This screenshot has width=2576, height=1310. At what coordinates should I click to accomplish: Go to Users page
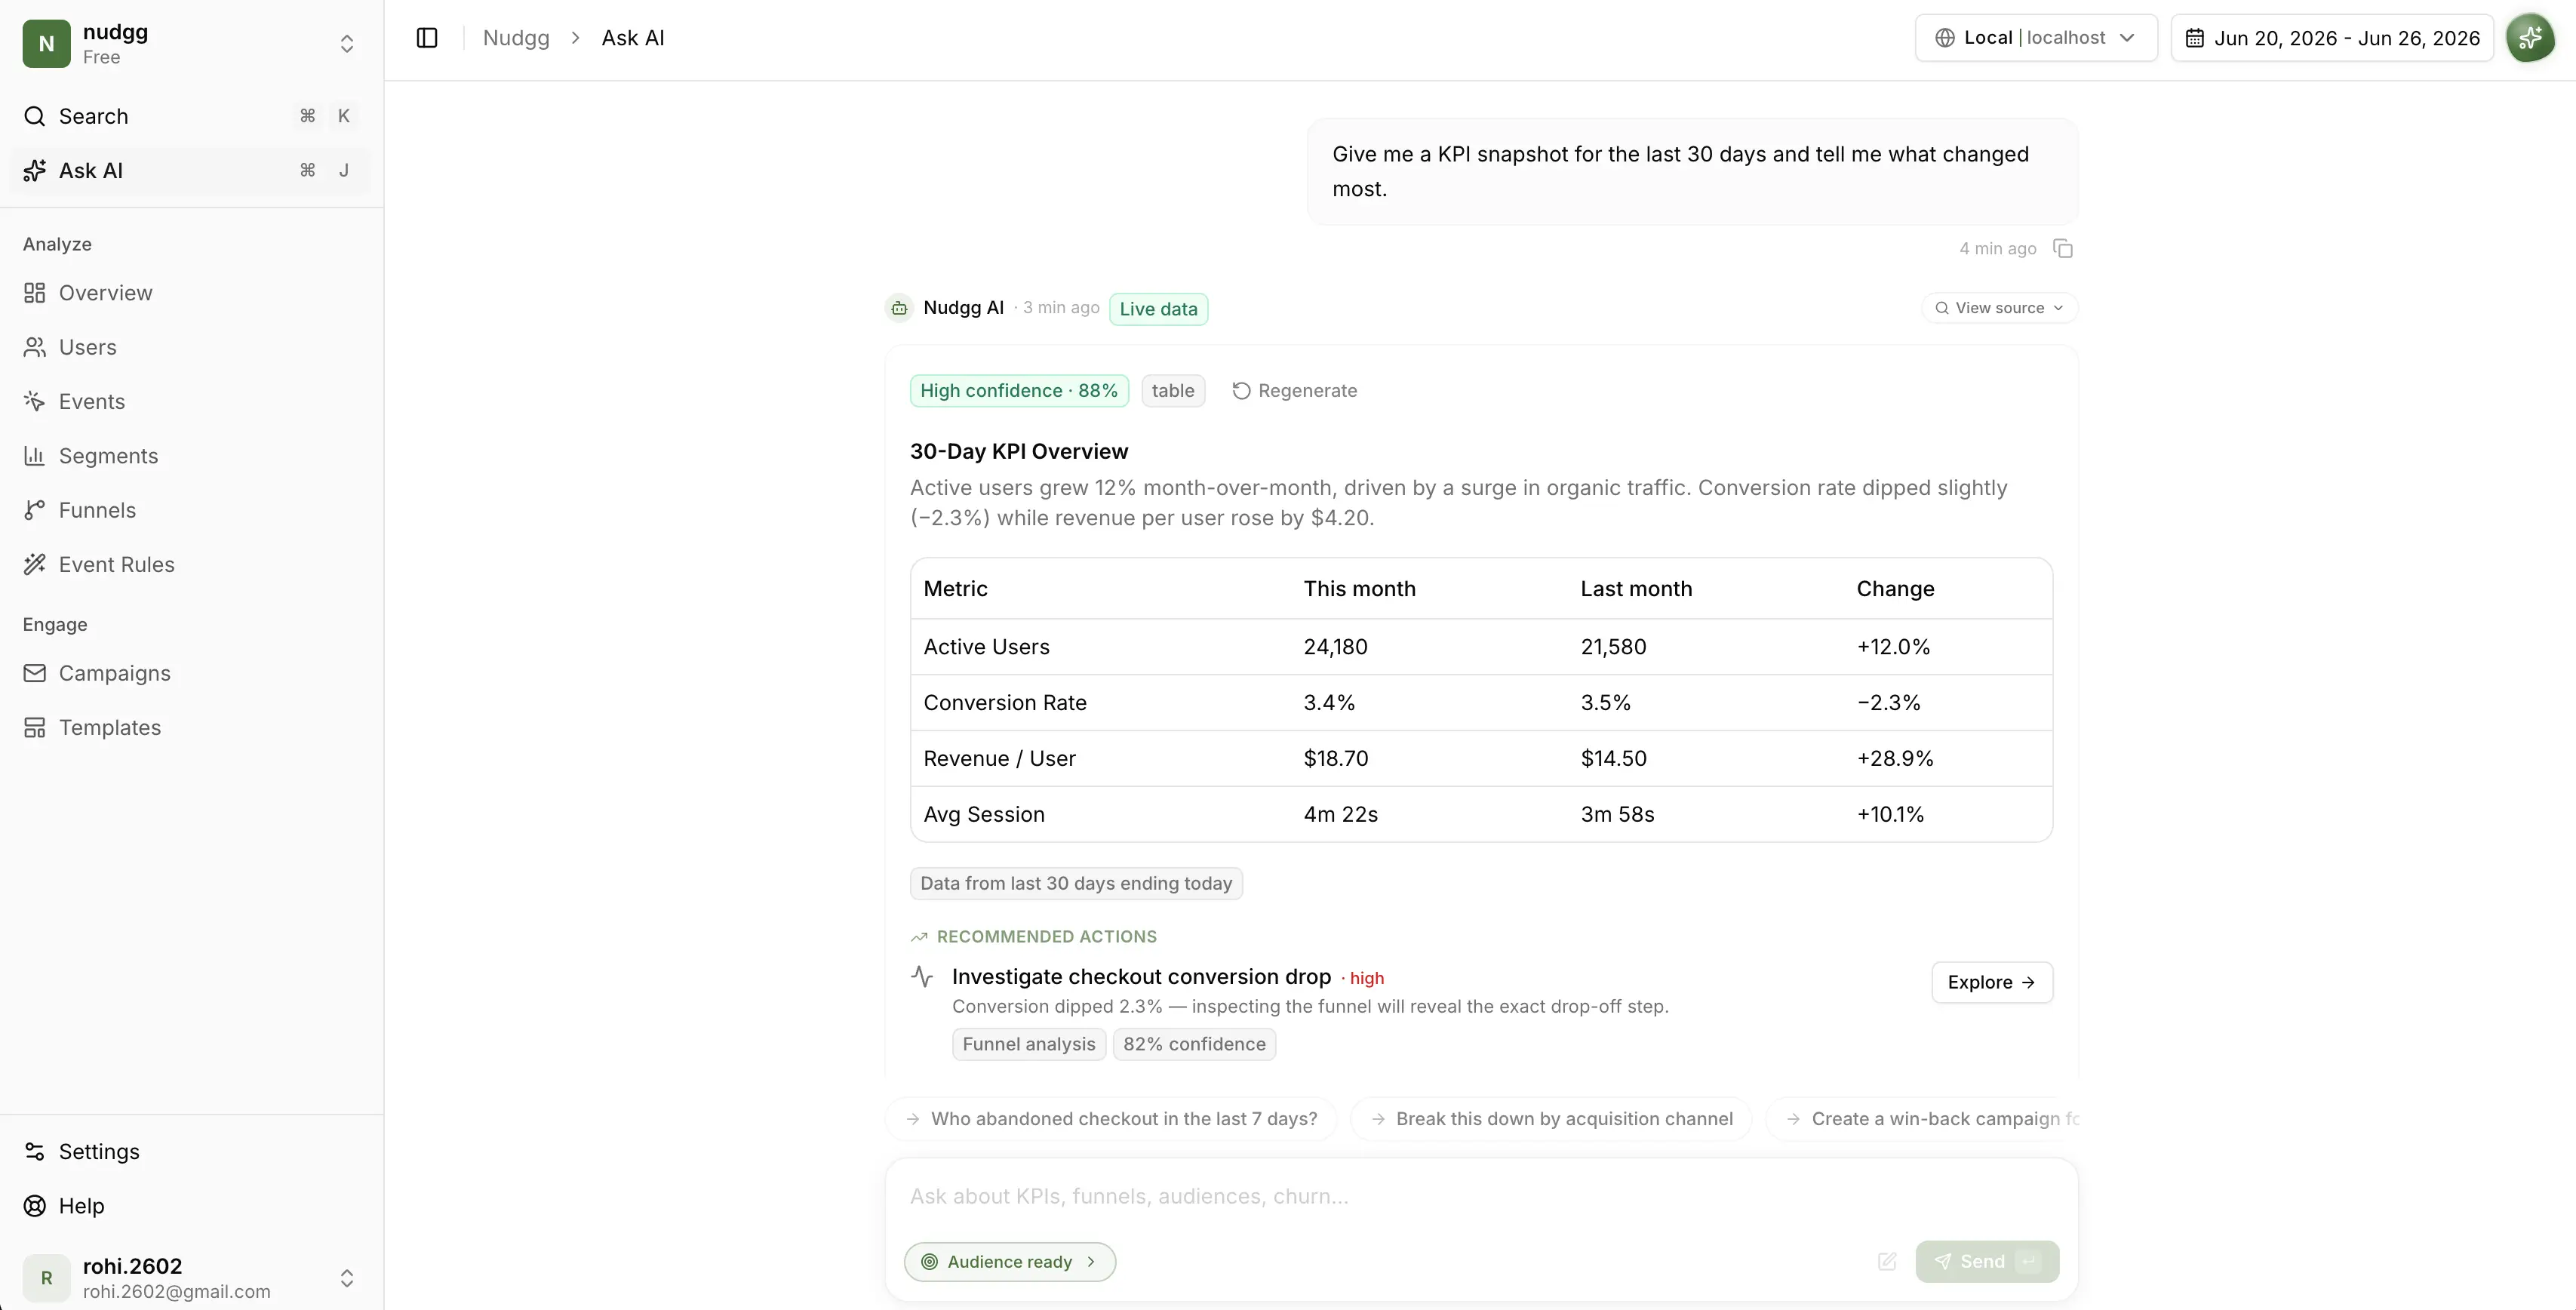[x=190, y=347]
